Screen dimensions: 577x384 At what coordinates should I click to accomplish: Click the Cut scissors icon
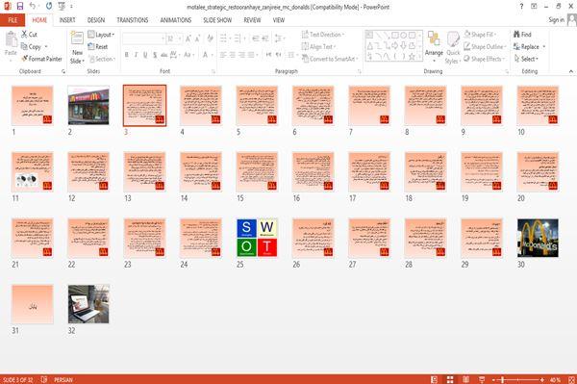click(x=24, y=35)
